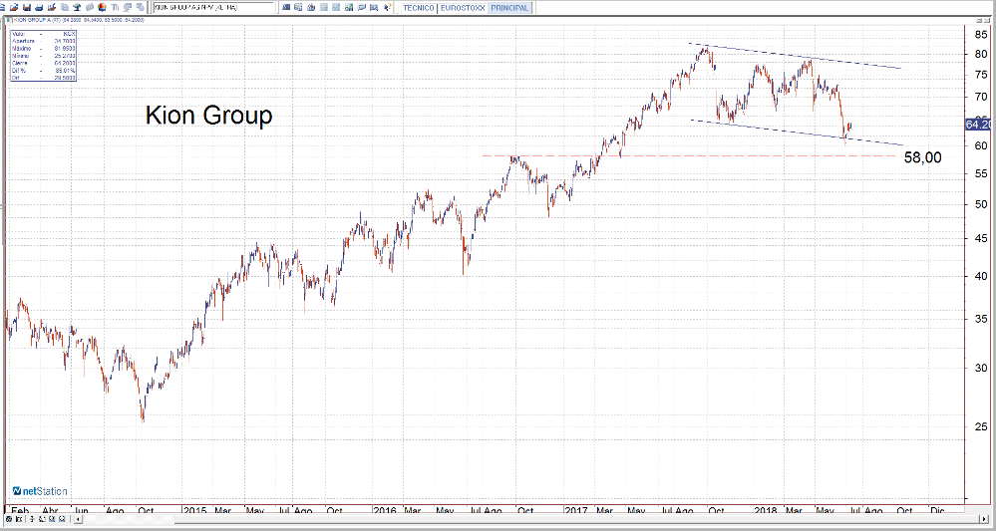Click the last magnifier icon in bottom toolbar
Viewport: 996px width, 531px height.
point(62,519)
